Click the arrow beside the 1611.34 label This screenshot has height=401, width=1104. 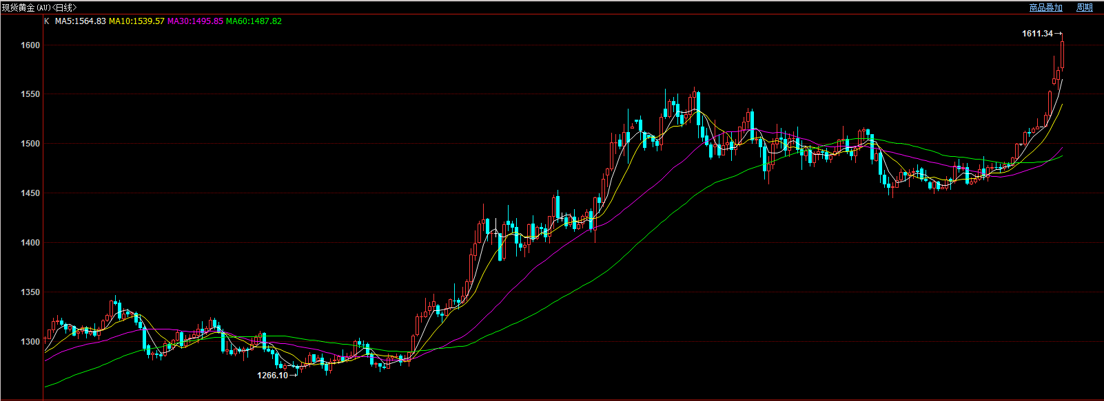point(1059,34)
